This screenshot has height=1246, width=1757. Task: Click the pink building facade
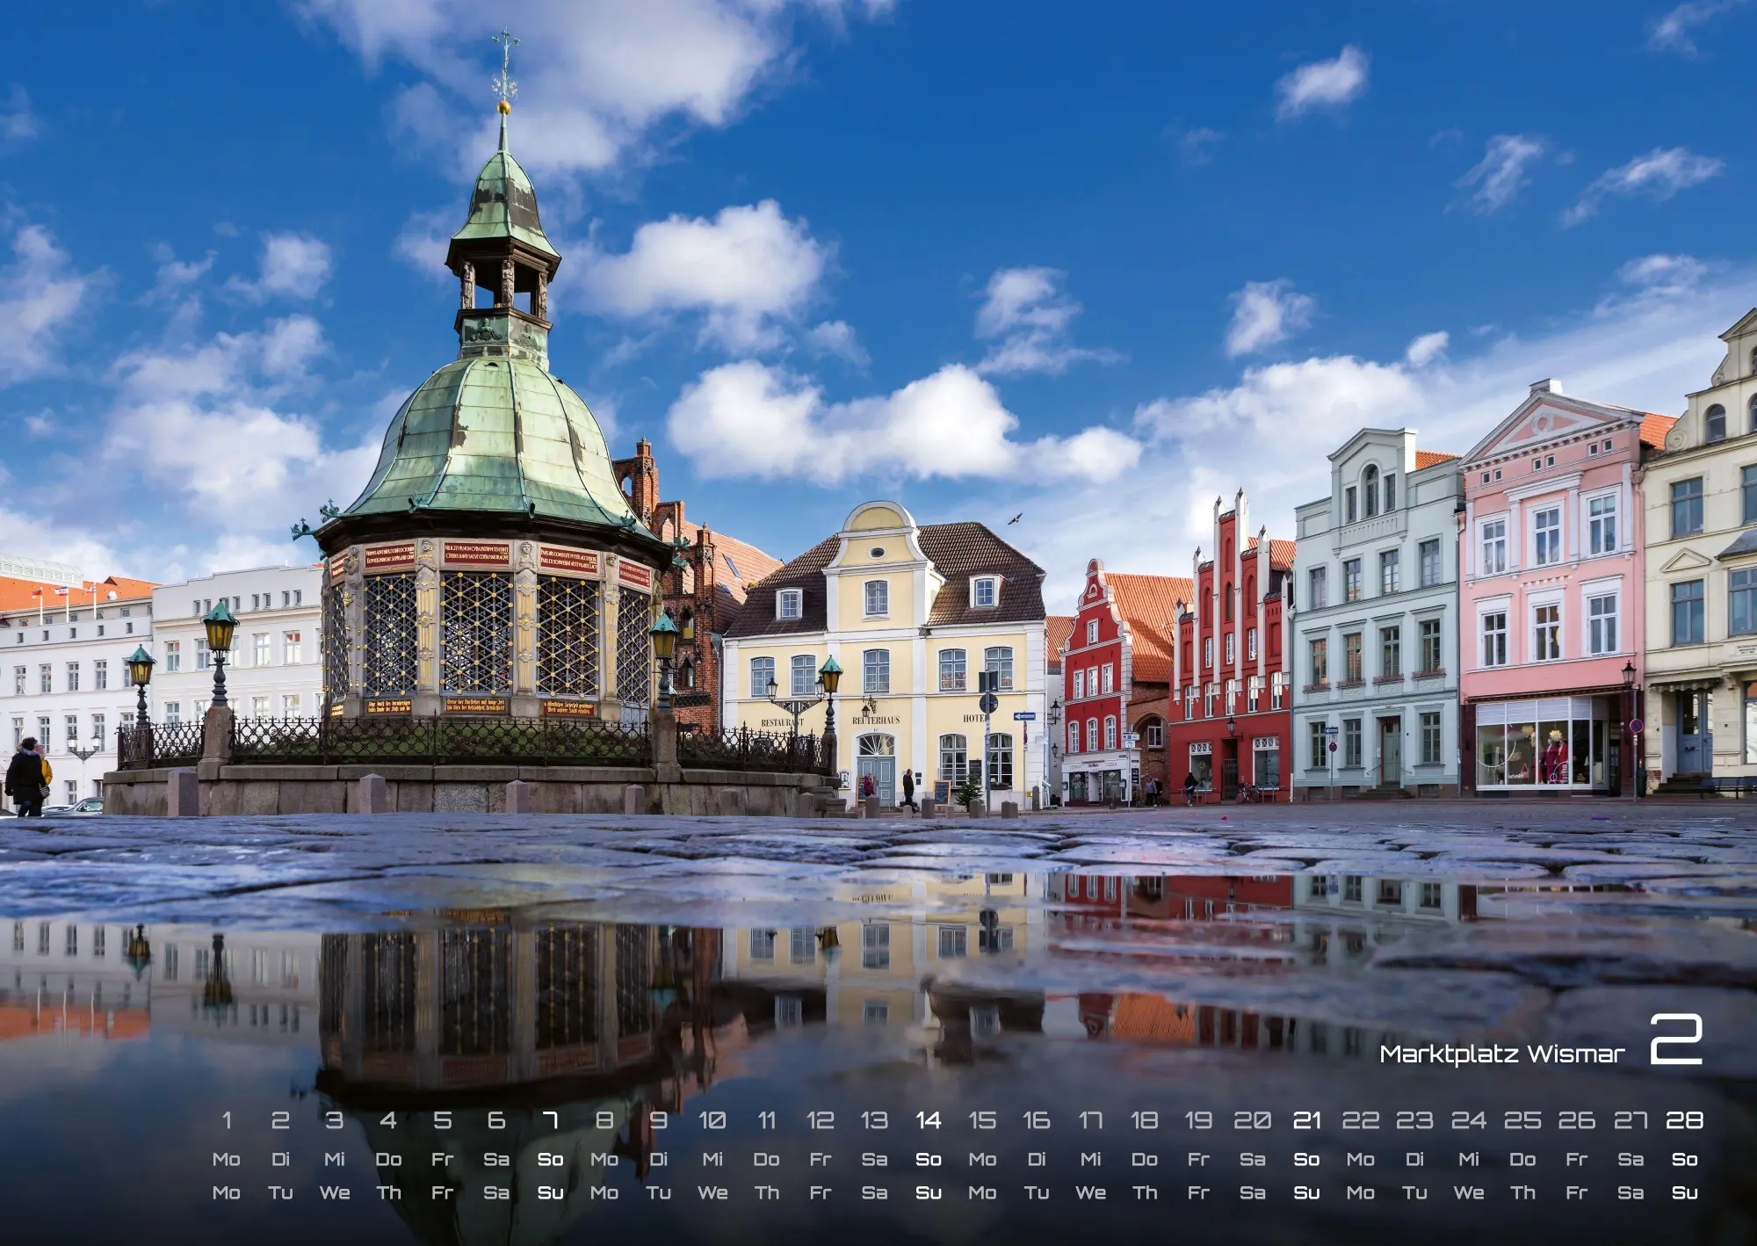(x=1551, y=589)
